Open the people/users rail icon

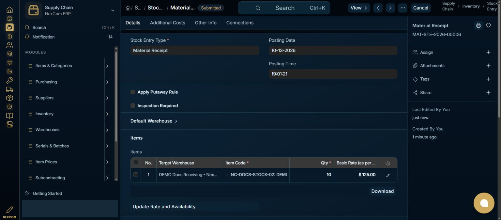tap(9, 45)
